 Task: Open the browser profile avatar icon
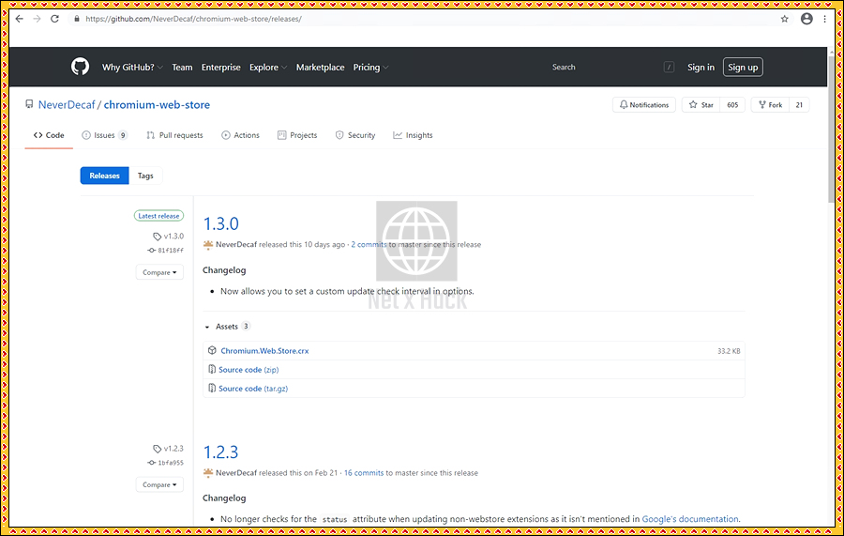806,19
